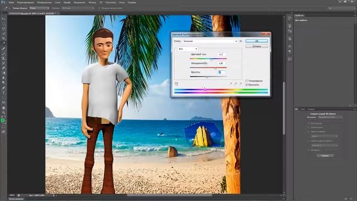Image resolution: width=357 pixels, height=201 pixels.
Task: Open the Стиль preset dropdown
Action: coord(210,41)
